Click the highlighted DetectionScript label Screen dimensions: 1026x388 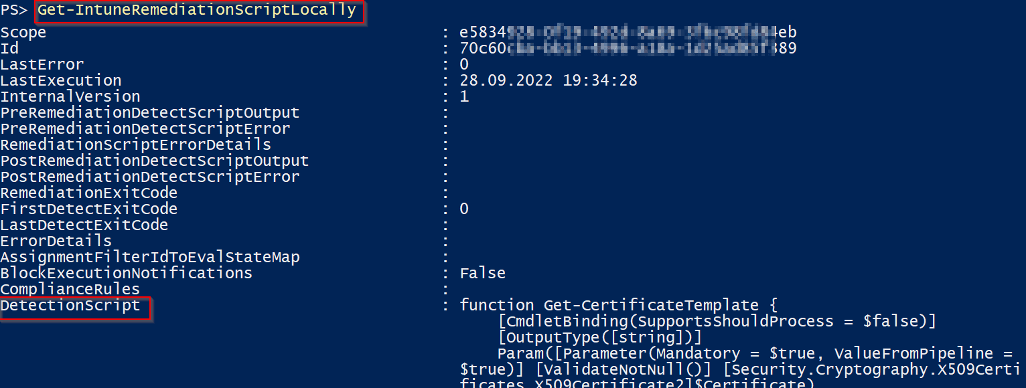[70, 306]
